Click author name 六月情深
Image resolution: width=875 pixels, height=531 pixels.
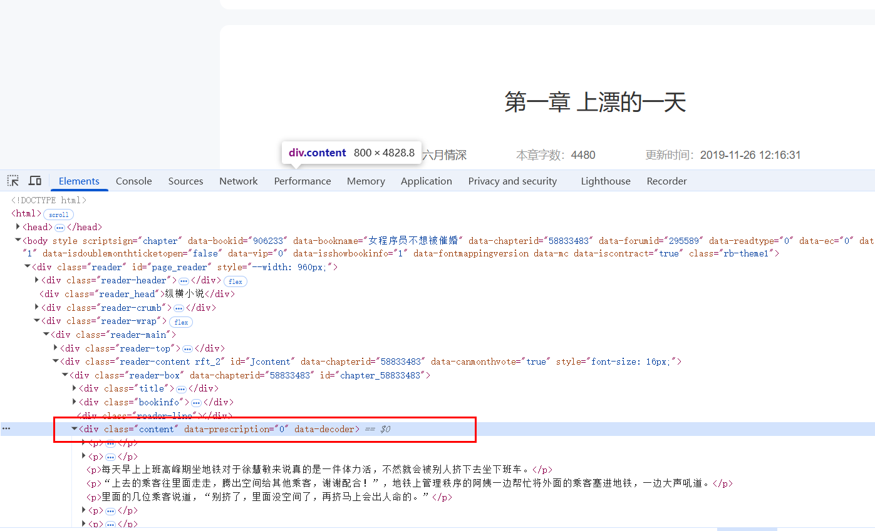click(444, 155)
